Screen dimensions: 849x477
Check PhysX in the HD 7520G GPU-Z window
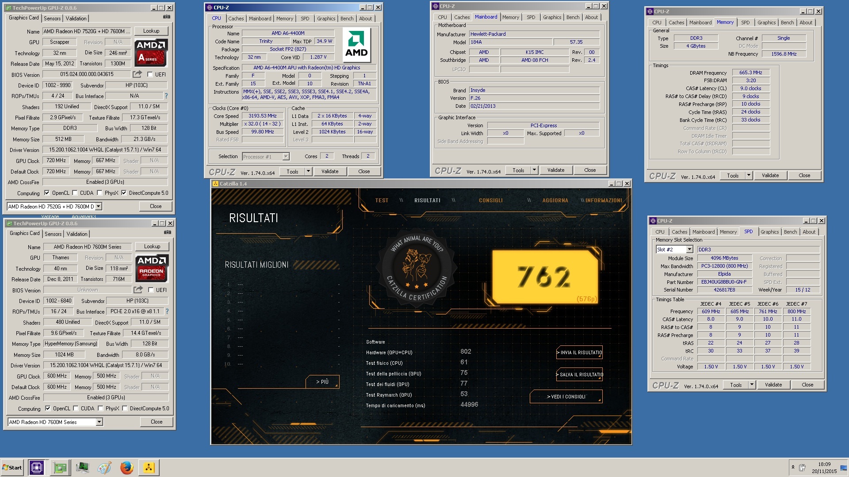pyautogui.click(x=99, y=193)
